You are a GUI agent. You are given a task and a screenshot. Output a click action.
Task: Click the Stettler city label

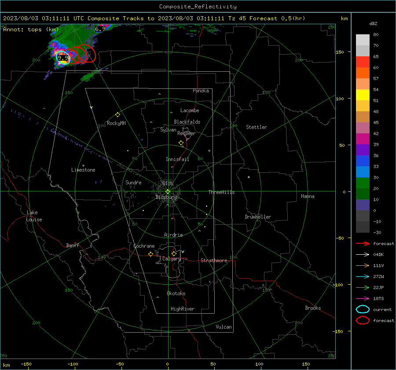pos(257,127)
